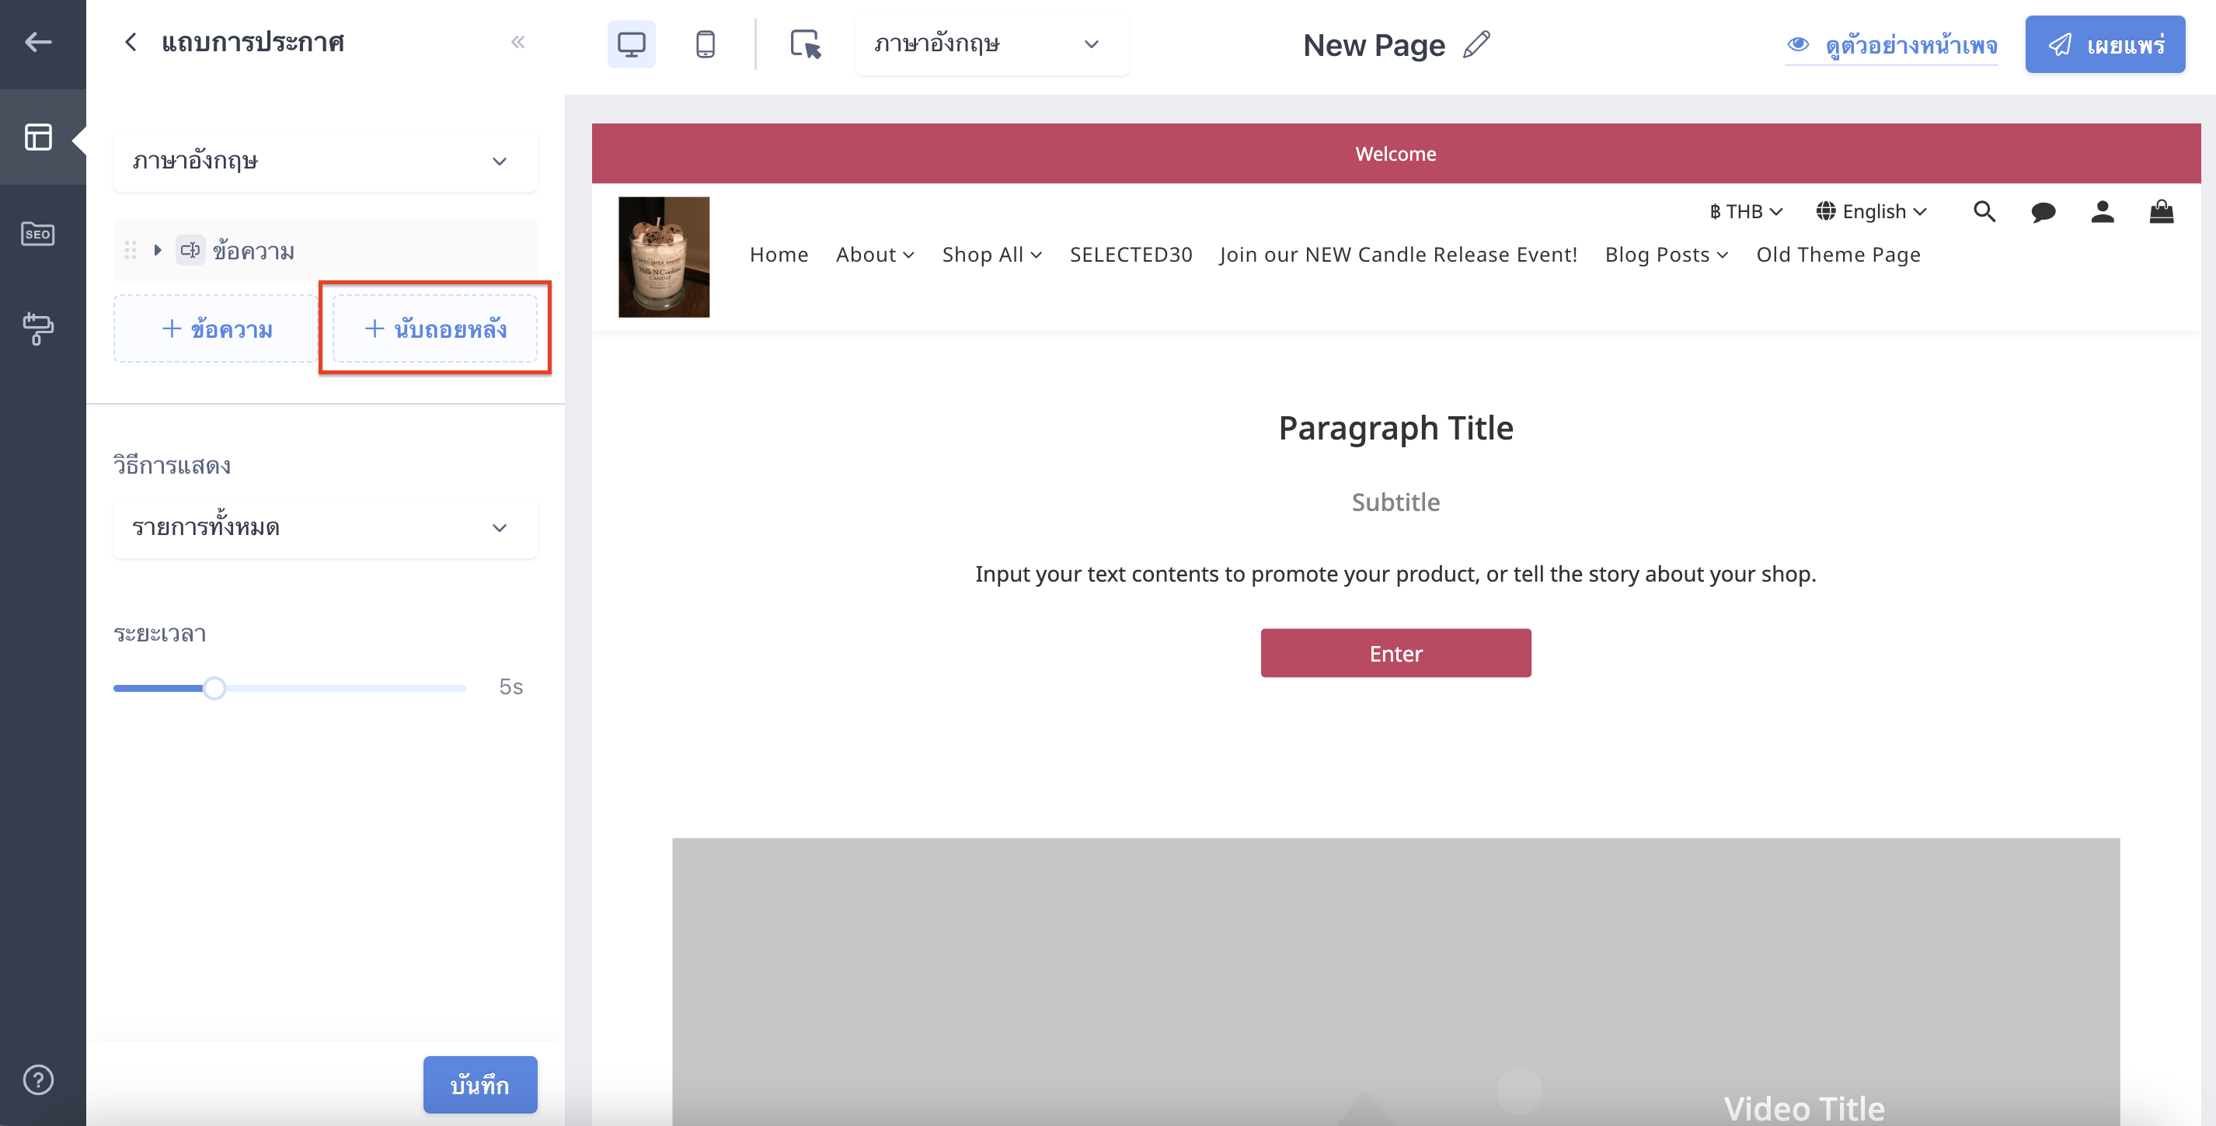This screenshot has width=2216, height=1126.
Task: Click the Enter button in the paragraph section
Action: point(1395,653)
